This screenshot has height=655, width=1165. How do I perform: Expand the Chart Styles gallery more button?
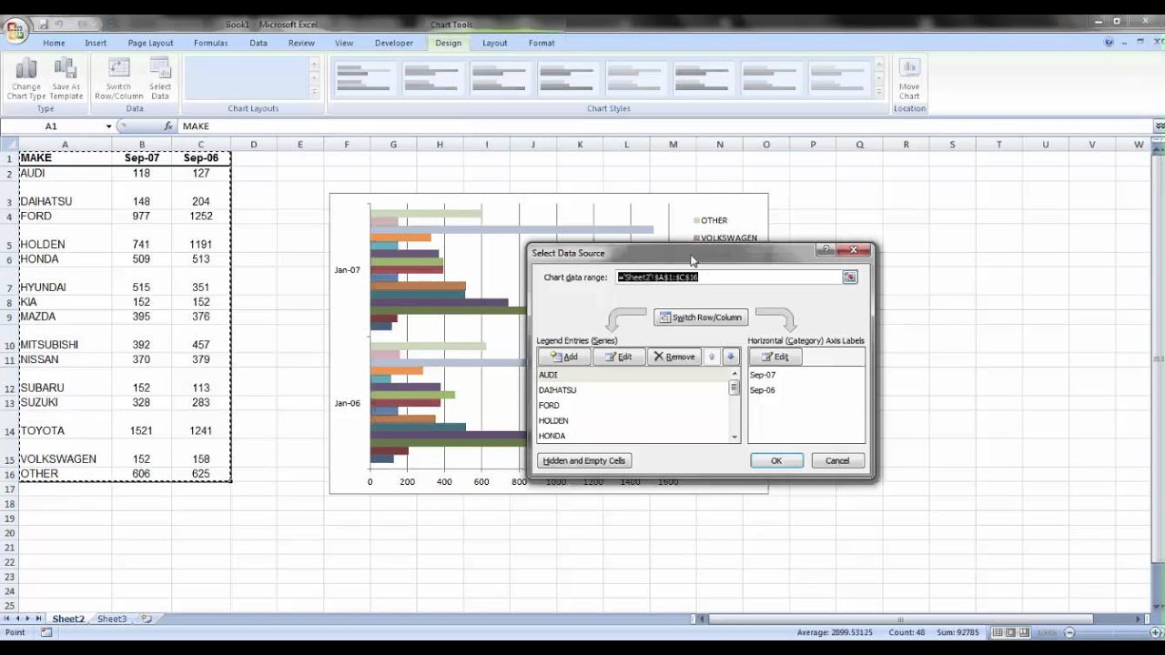[879, 92]
